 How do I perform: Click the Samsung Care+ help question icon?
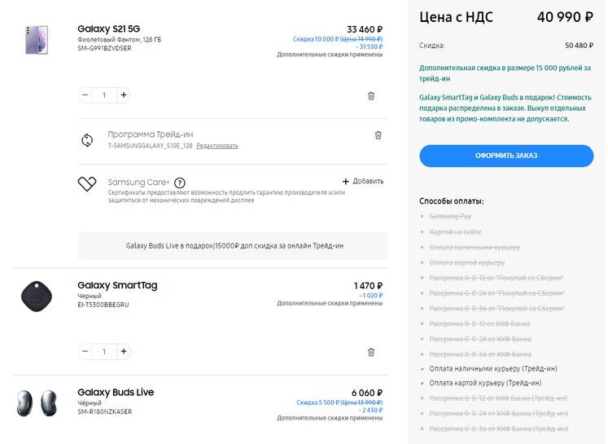click(x=180, y=182)
